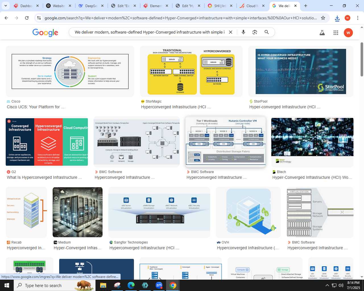Submit search with magnifying glass icon
The height and width of the screenshot is (291, 364).
click(266, 32)
